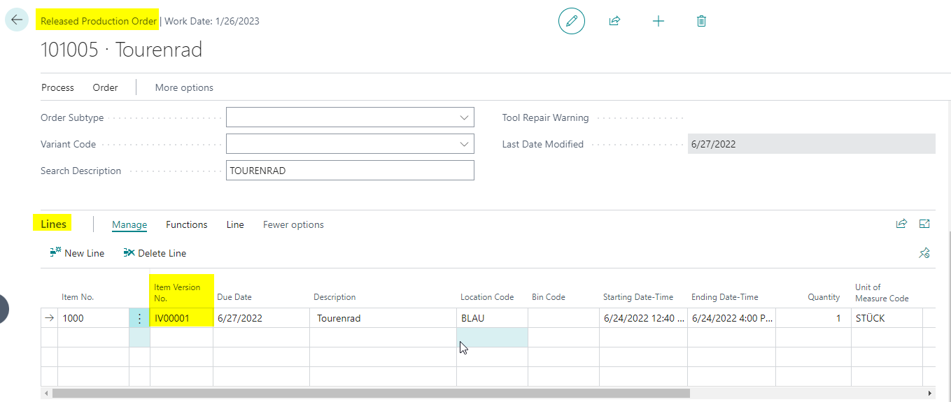Expand the Variant Code dropdown
The width and height of the screenshot is (951, 402).
tap(464, 144)
